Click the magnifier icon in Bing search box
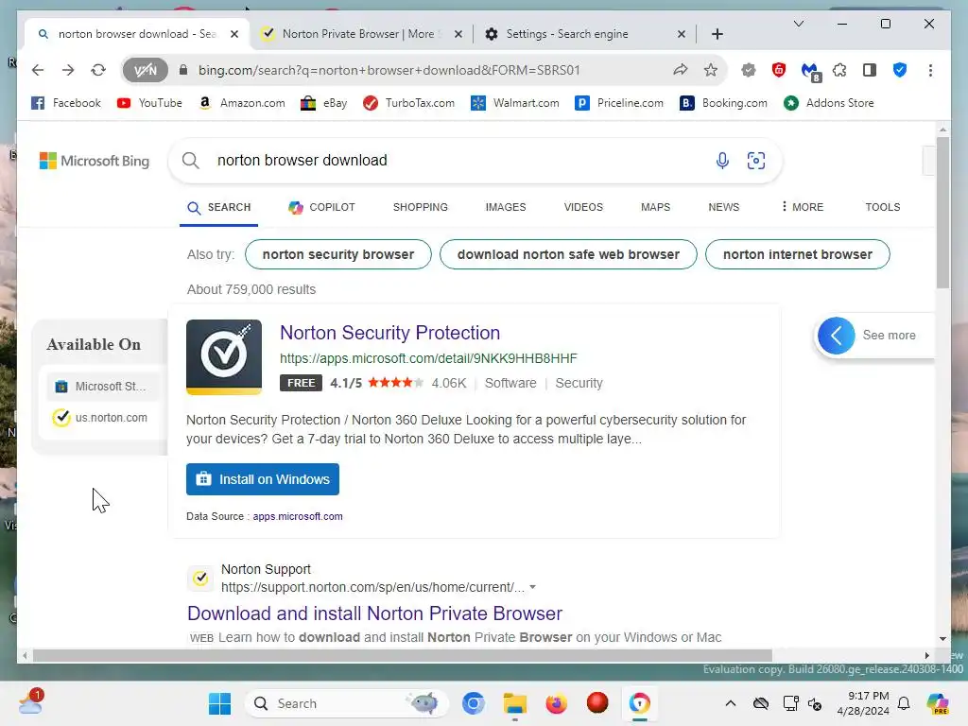This screenshot has height=726, width=968. click(191, 161)
